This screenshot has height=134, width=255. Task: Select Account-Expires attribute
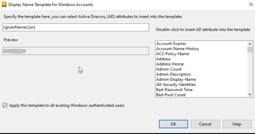[171, 44]
